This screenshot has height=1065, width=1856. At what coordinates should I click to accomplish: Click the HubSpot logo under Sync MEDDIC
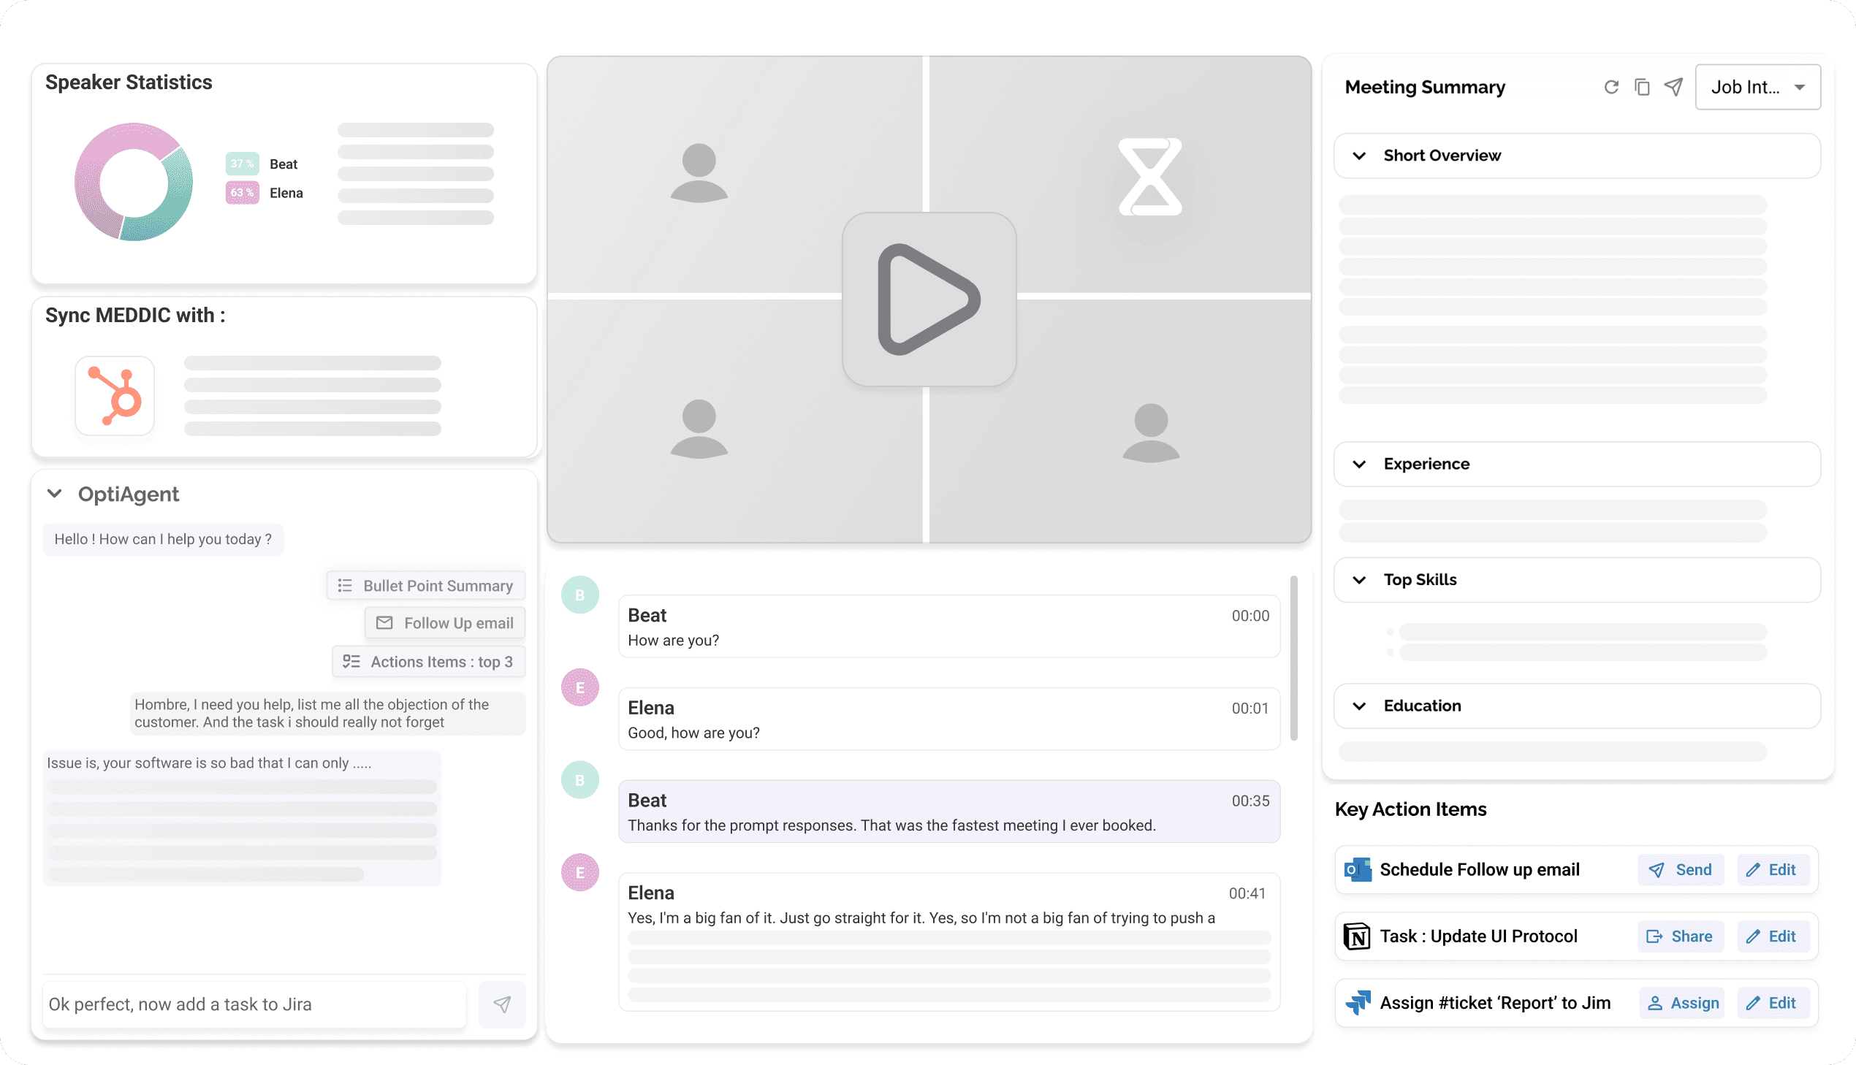click(x=115, y=396)
